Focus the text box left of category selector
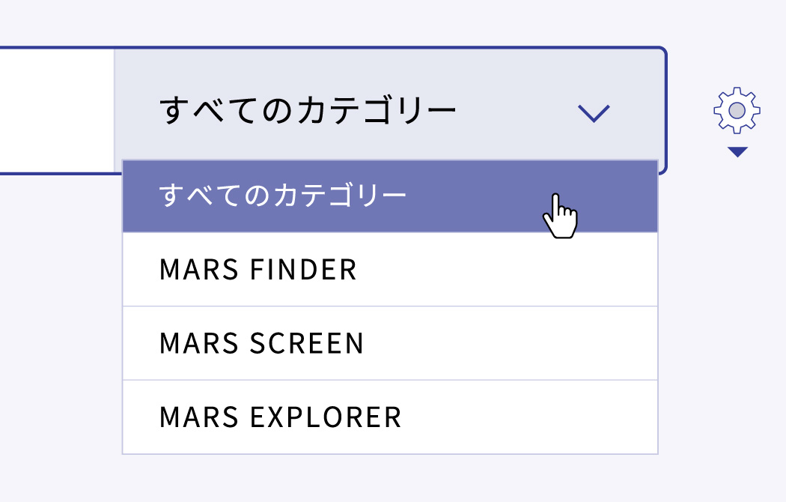This screenshot has height=502, width=786. click(x=57, y=111)
